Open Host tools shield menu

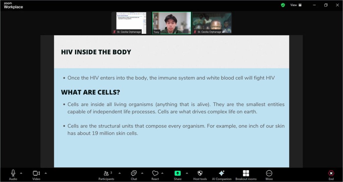pos(200,175)
